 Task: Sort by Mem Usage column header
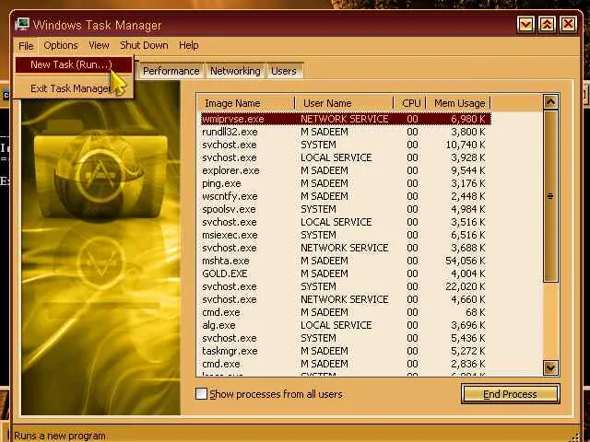(x=458, y=103)
